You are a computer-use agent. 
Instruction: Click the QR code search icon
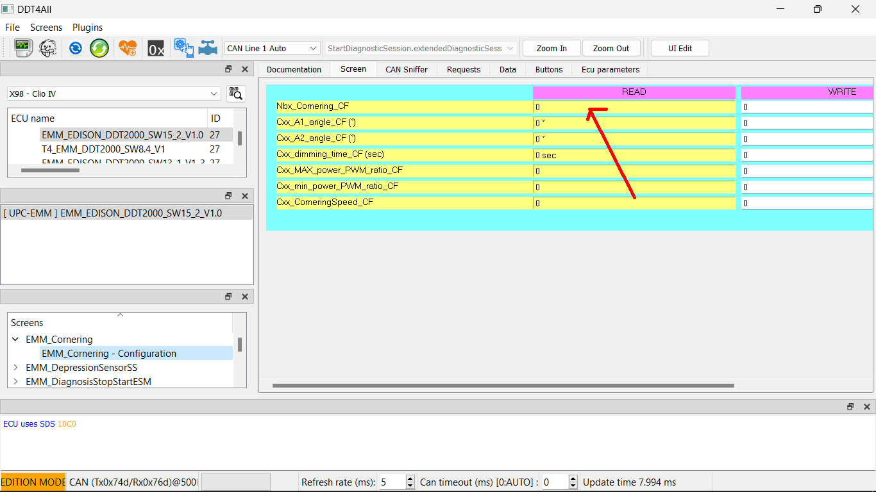(235, 94)
